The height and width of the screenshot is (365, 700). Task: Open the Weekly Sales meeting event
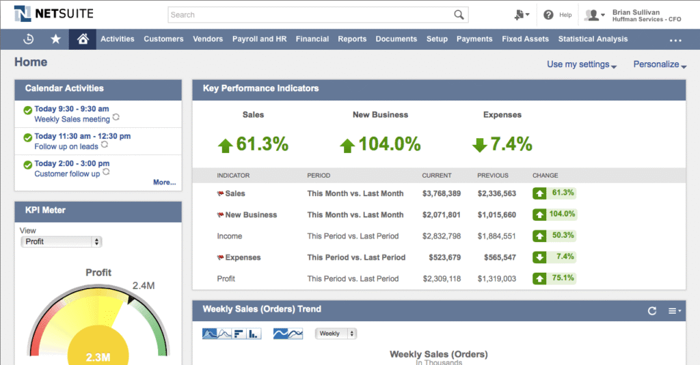click(72, 119)
